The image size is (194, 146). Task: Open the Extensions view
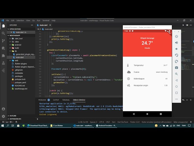tap(3, 56)
